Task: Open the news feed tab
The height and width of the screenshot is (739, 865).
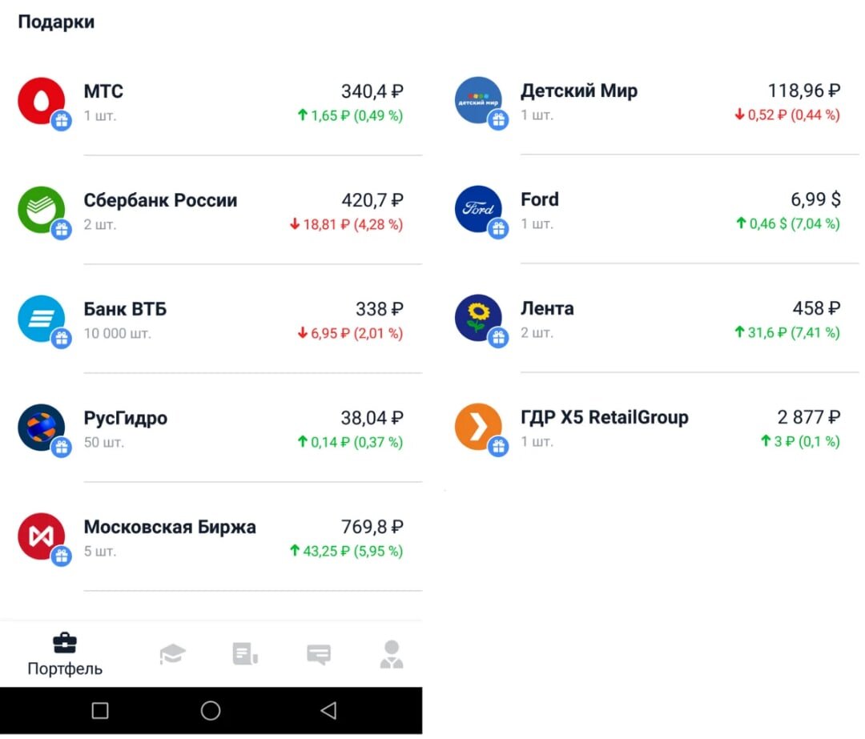Action: pyautogui.click(x=245, y=654)
